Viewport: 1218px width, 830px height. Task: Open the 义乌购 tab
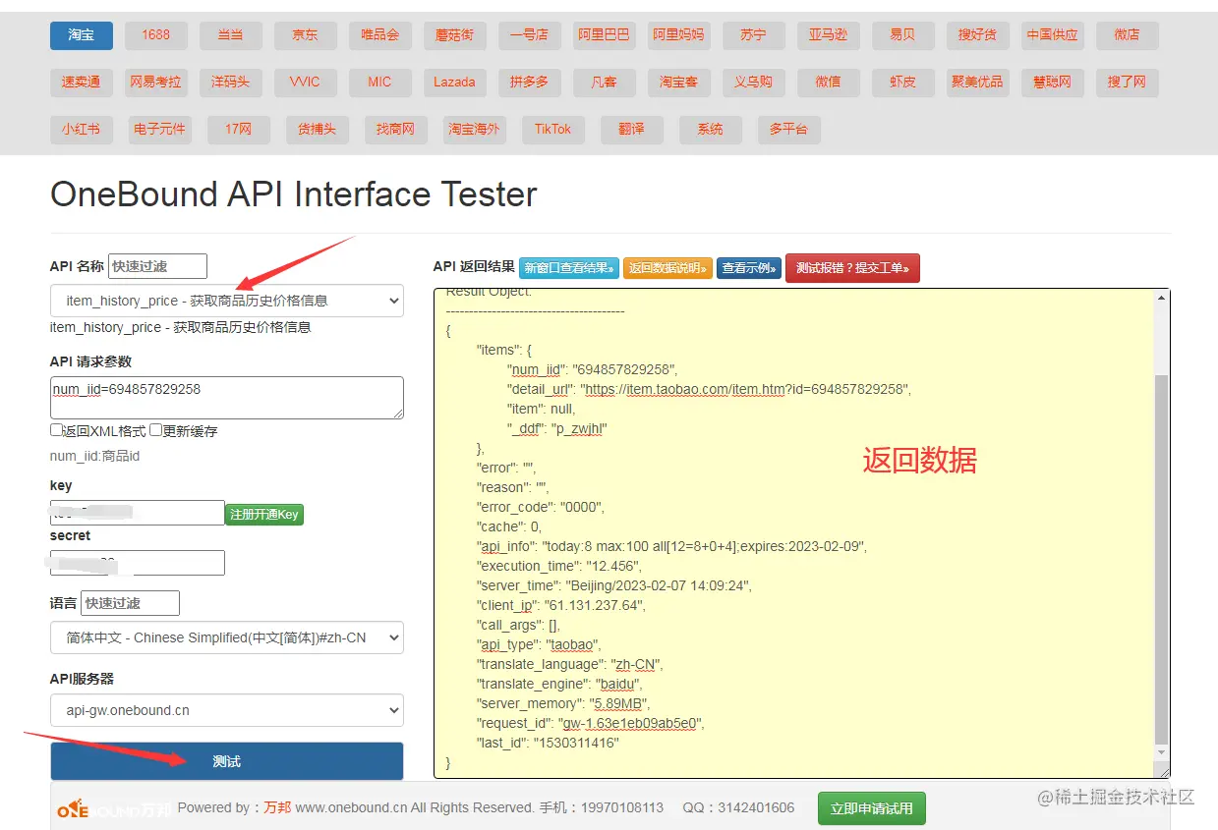pos(753,83)
